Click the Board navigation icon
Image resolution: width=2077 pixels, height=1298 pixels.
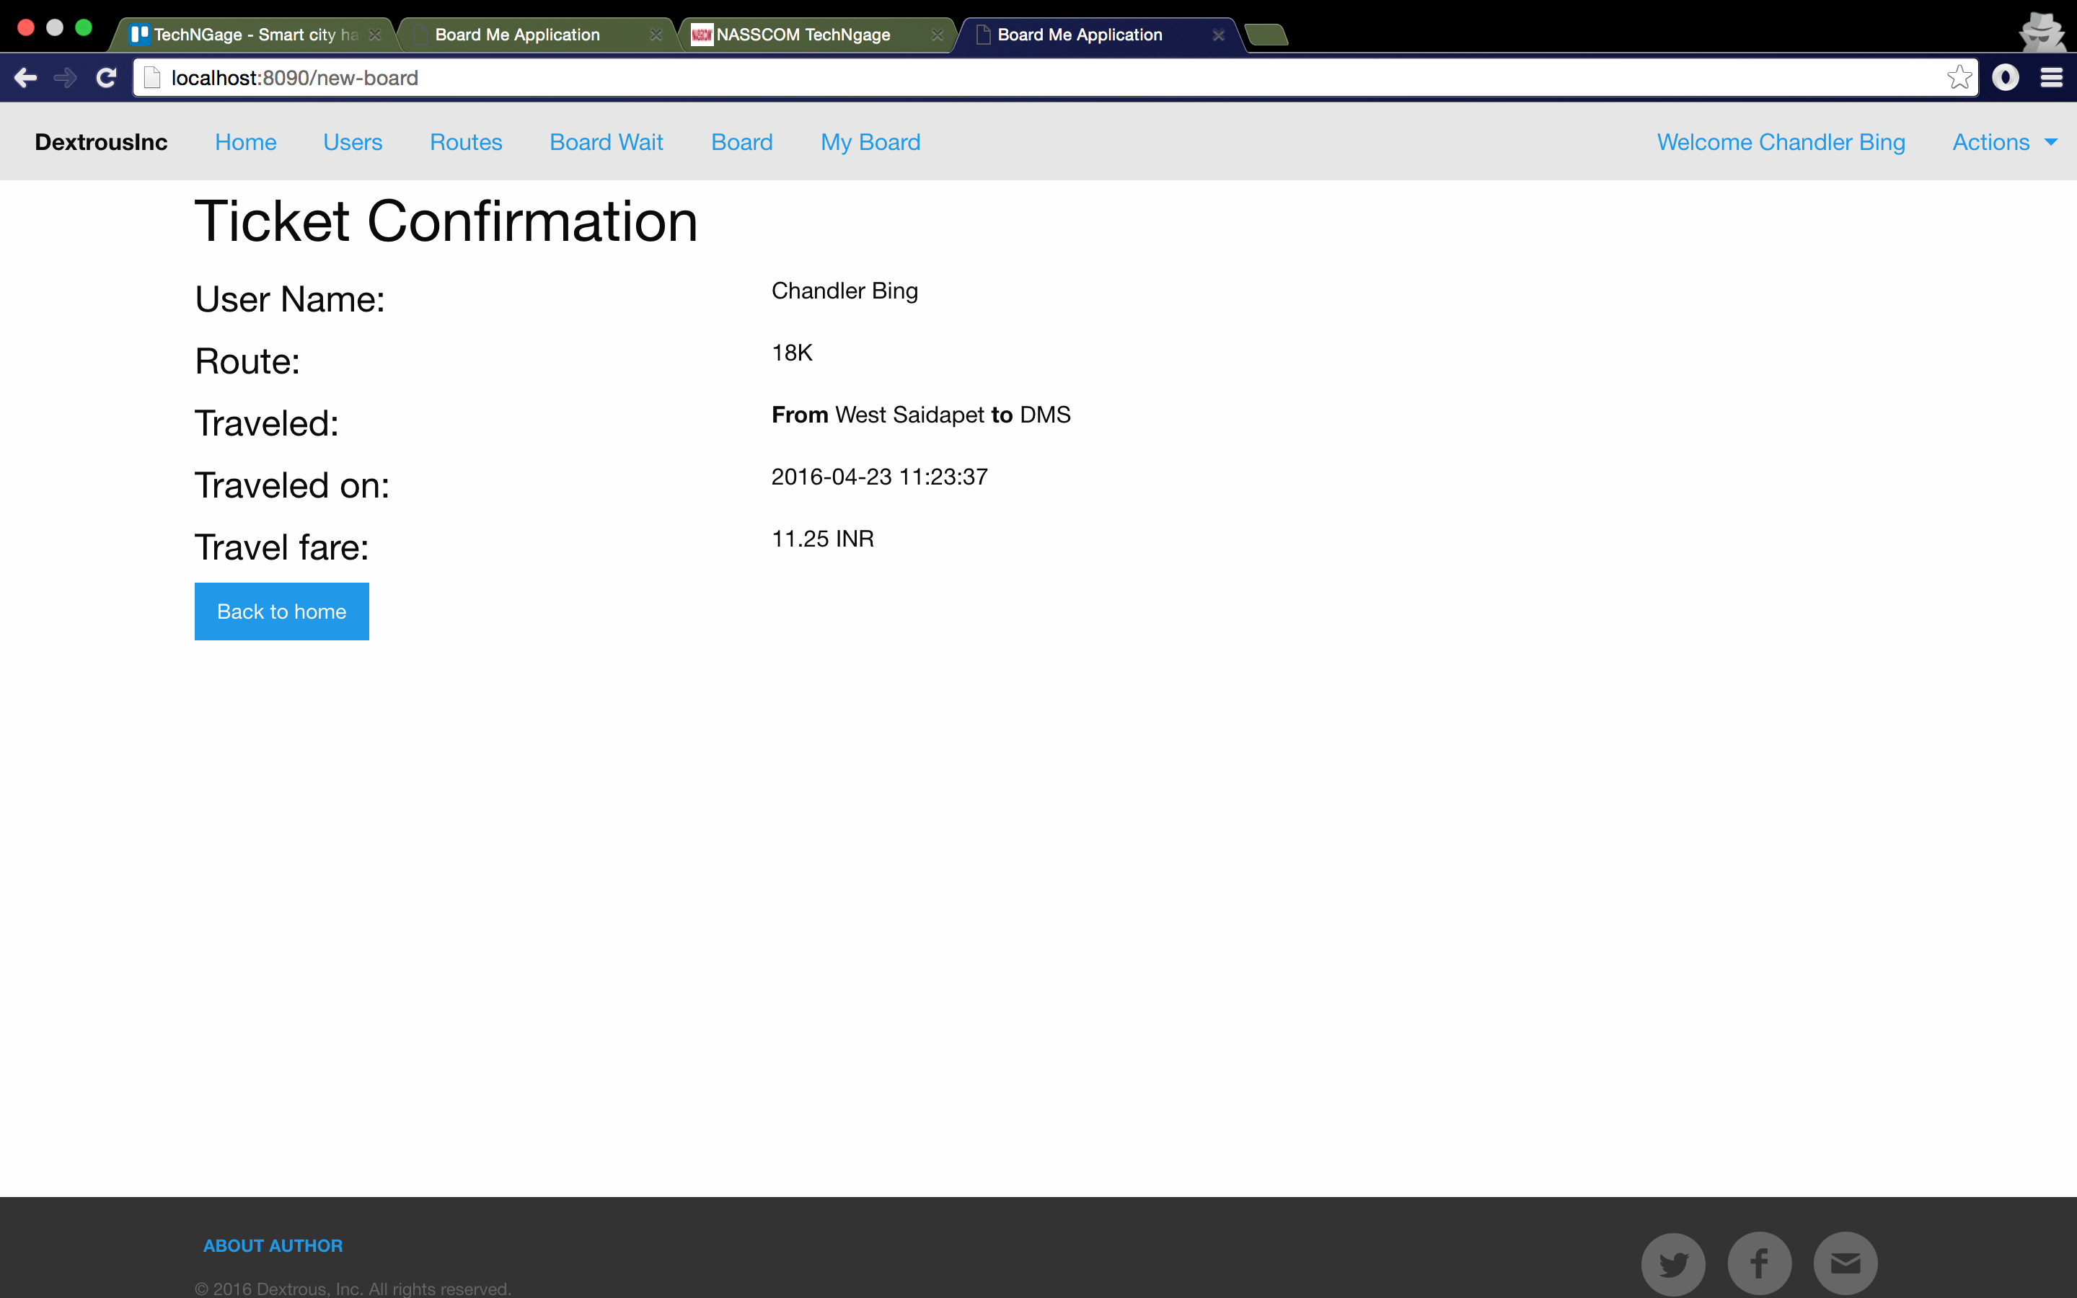tap(741, 141)
